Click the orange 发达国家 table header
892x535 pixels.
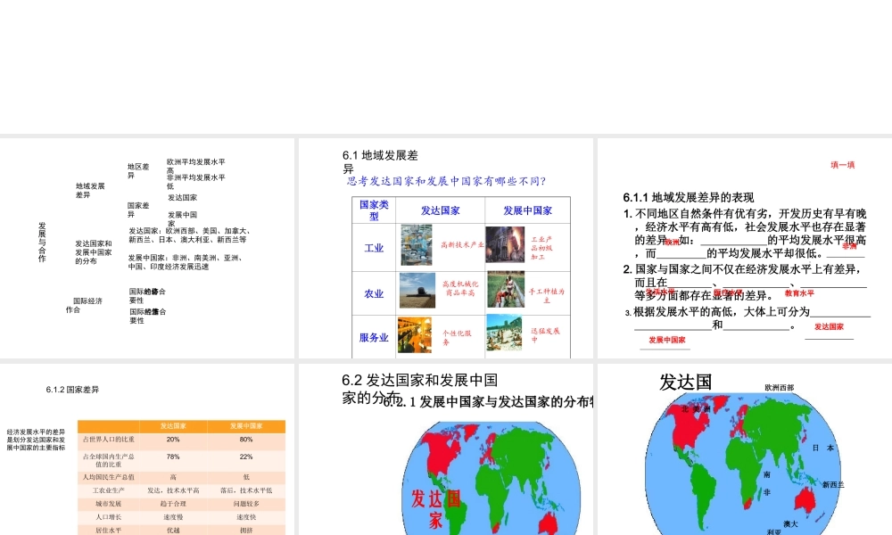pos(173,426)
